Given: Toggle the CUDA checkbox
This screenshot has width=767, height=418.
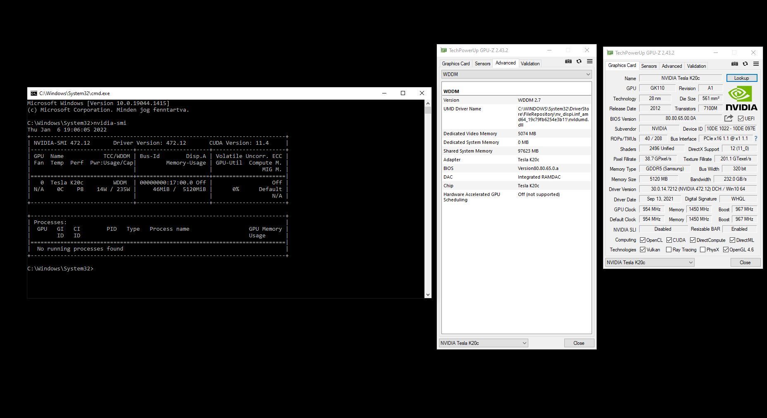Looking at the screenshot, I should click(669, 240).
